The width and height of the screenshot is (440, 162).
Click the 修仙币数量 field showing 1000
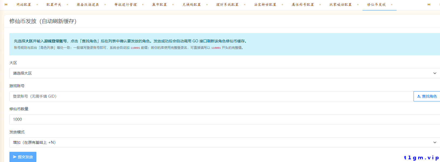225,119
